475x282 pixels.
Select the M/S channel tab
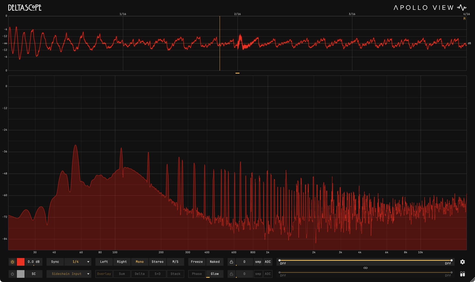pos(175,262)
